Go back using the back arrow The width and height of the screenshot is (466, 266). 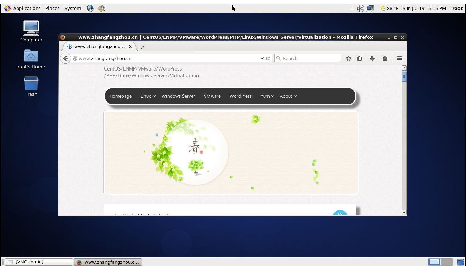(65, 58)
